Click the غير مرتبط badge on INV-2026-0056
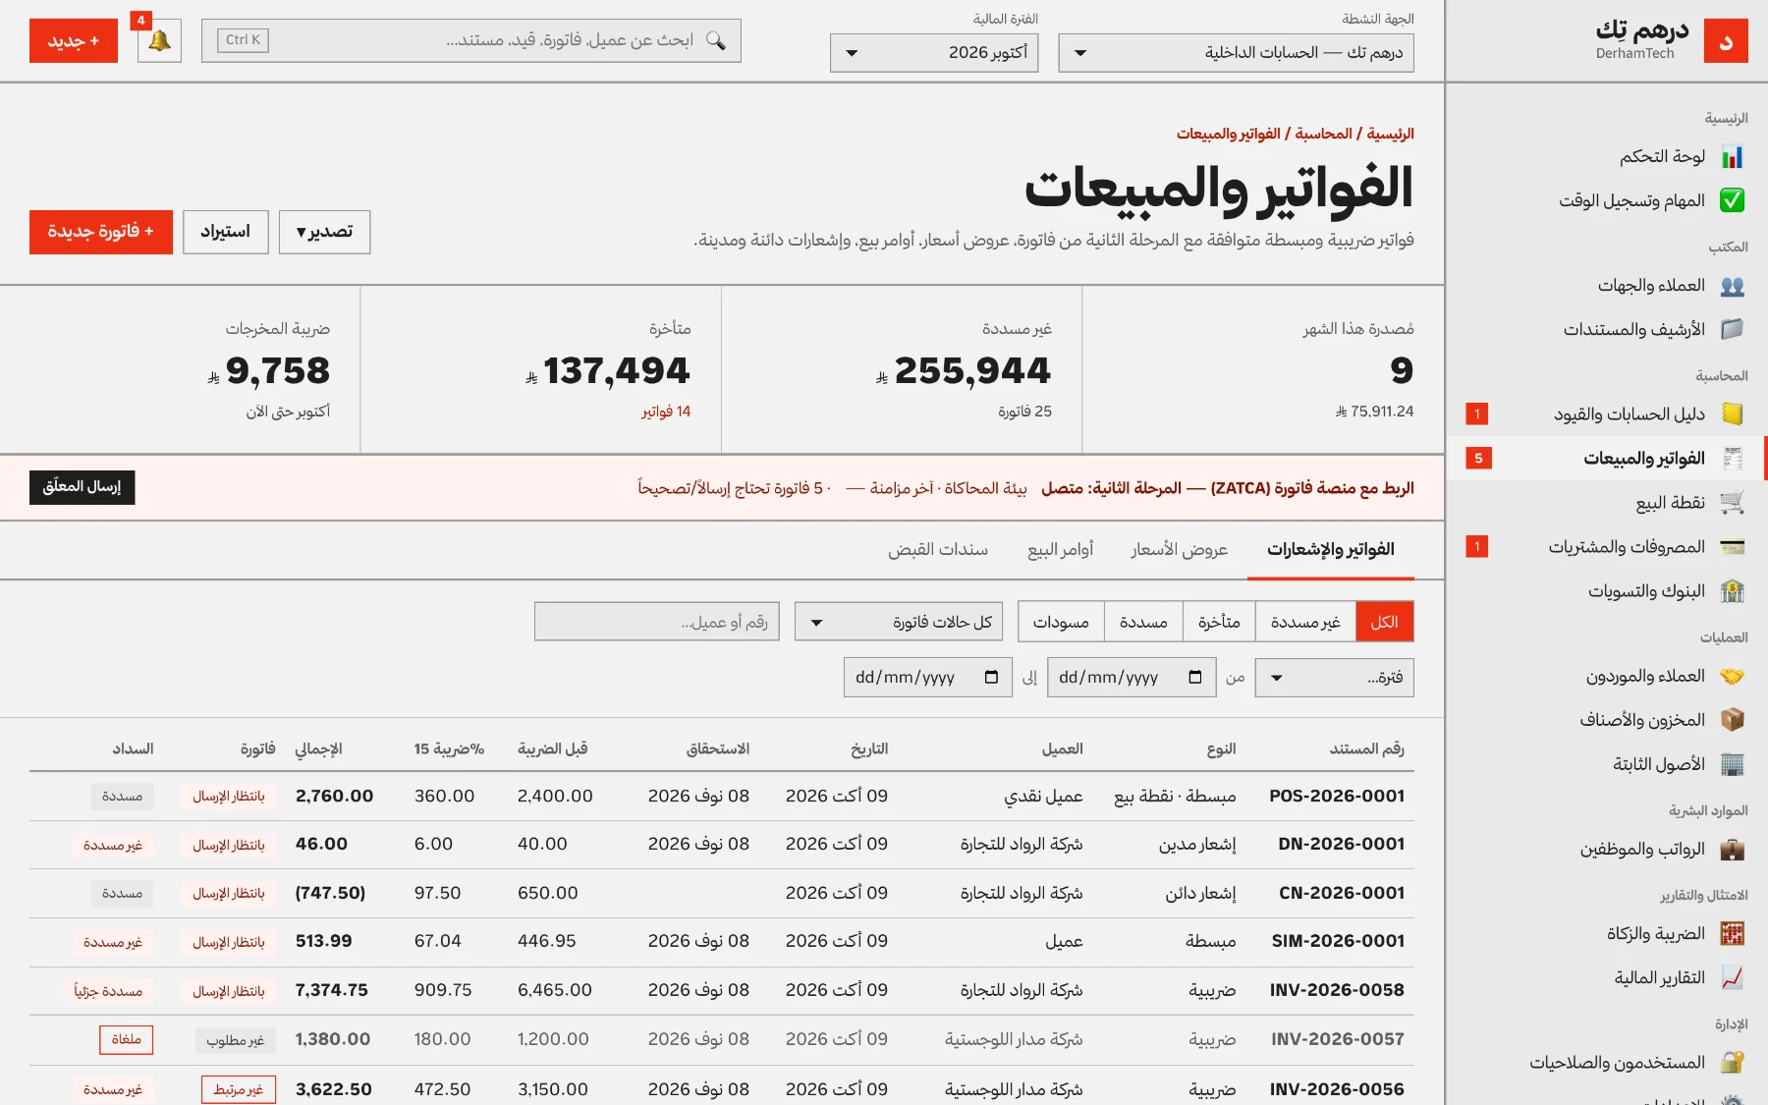 coord(239,1089)
